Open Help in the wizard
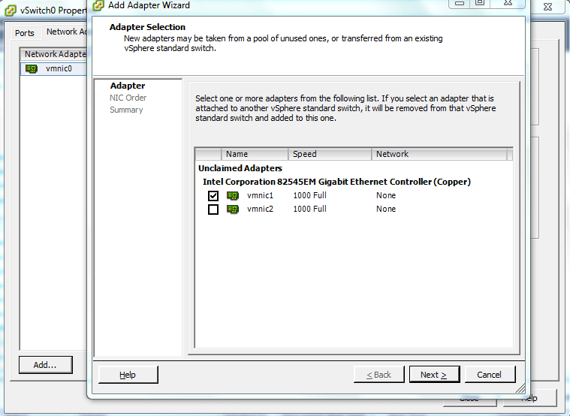Screen dimensions: 570x416 coord(128,375)
